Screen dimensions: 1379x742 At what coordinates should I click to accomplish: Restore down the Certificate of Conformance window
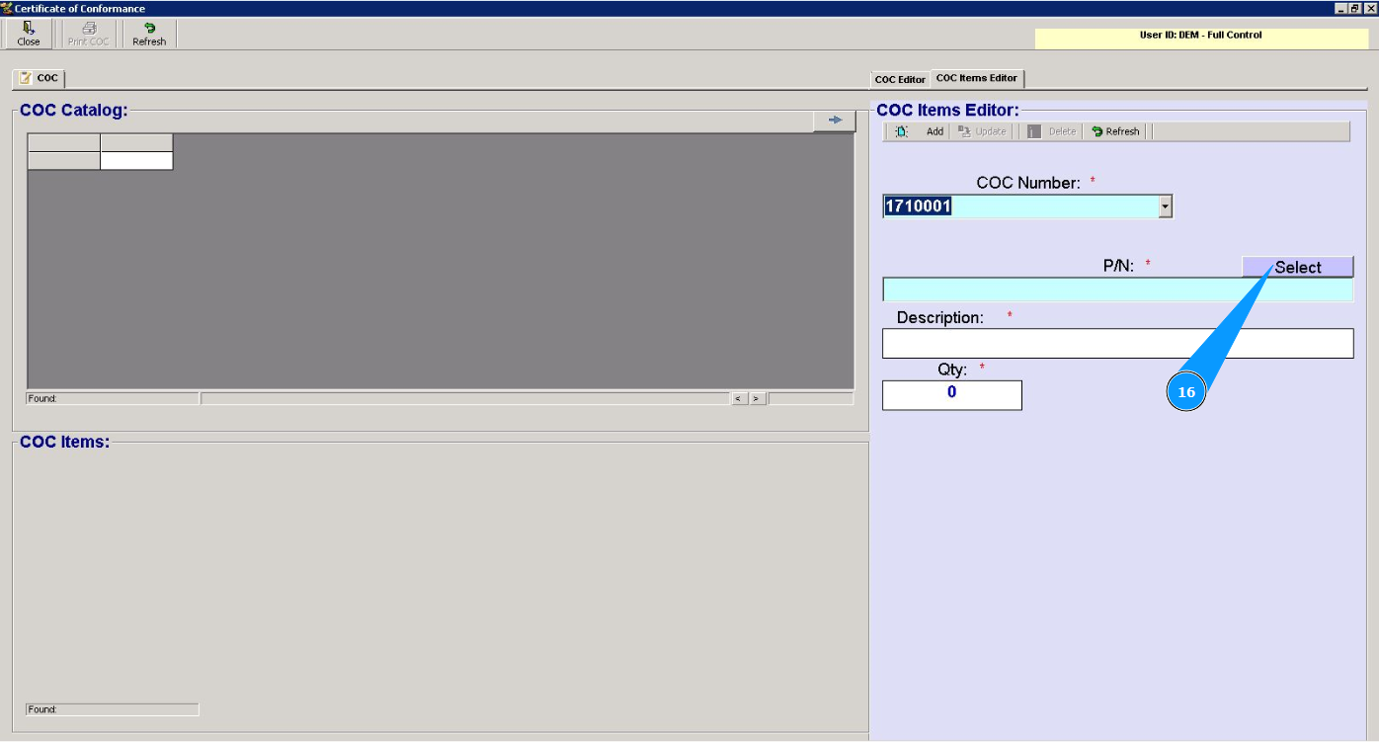(x=1354, y=8)
